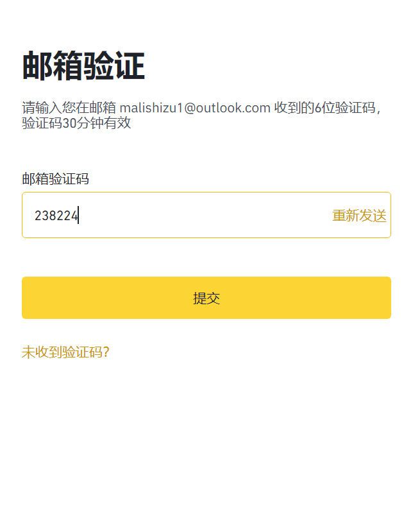Open the 未收到验证码? help link
The height and width of the screenshot is (507, 404).
(65, 352)
